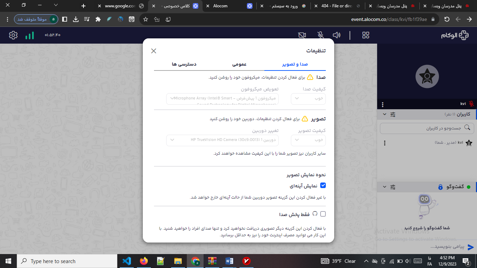Uncheck the نمایش آینه‌ای checkbox
The image size is (477, 268).
323,185
